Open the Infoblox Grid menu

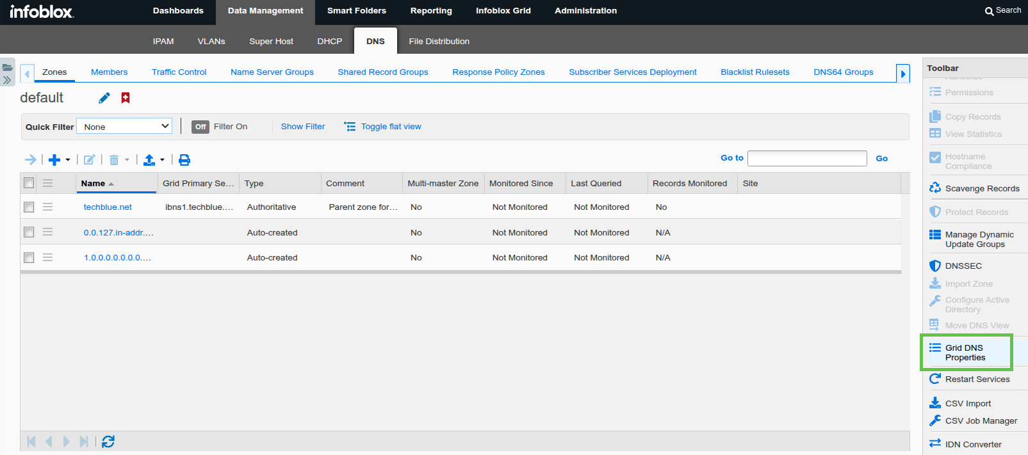pyautogui.click(x=503, y=11)
